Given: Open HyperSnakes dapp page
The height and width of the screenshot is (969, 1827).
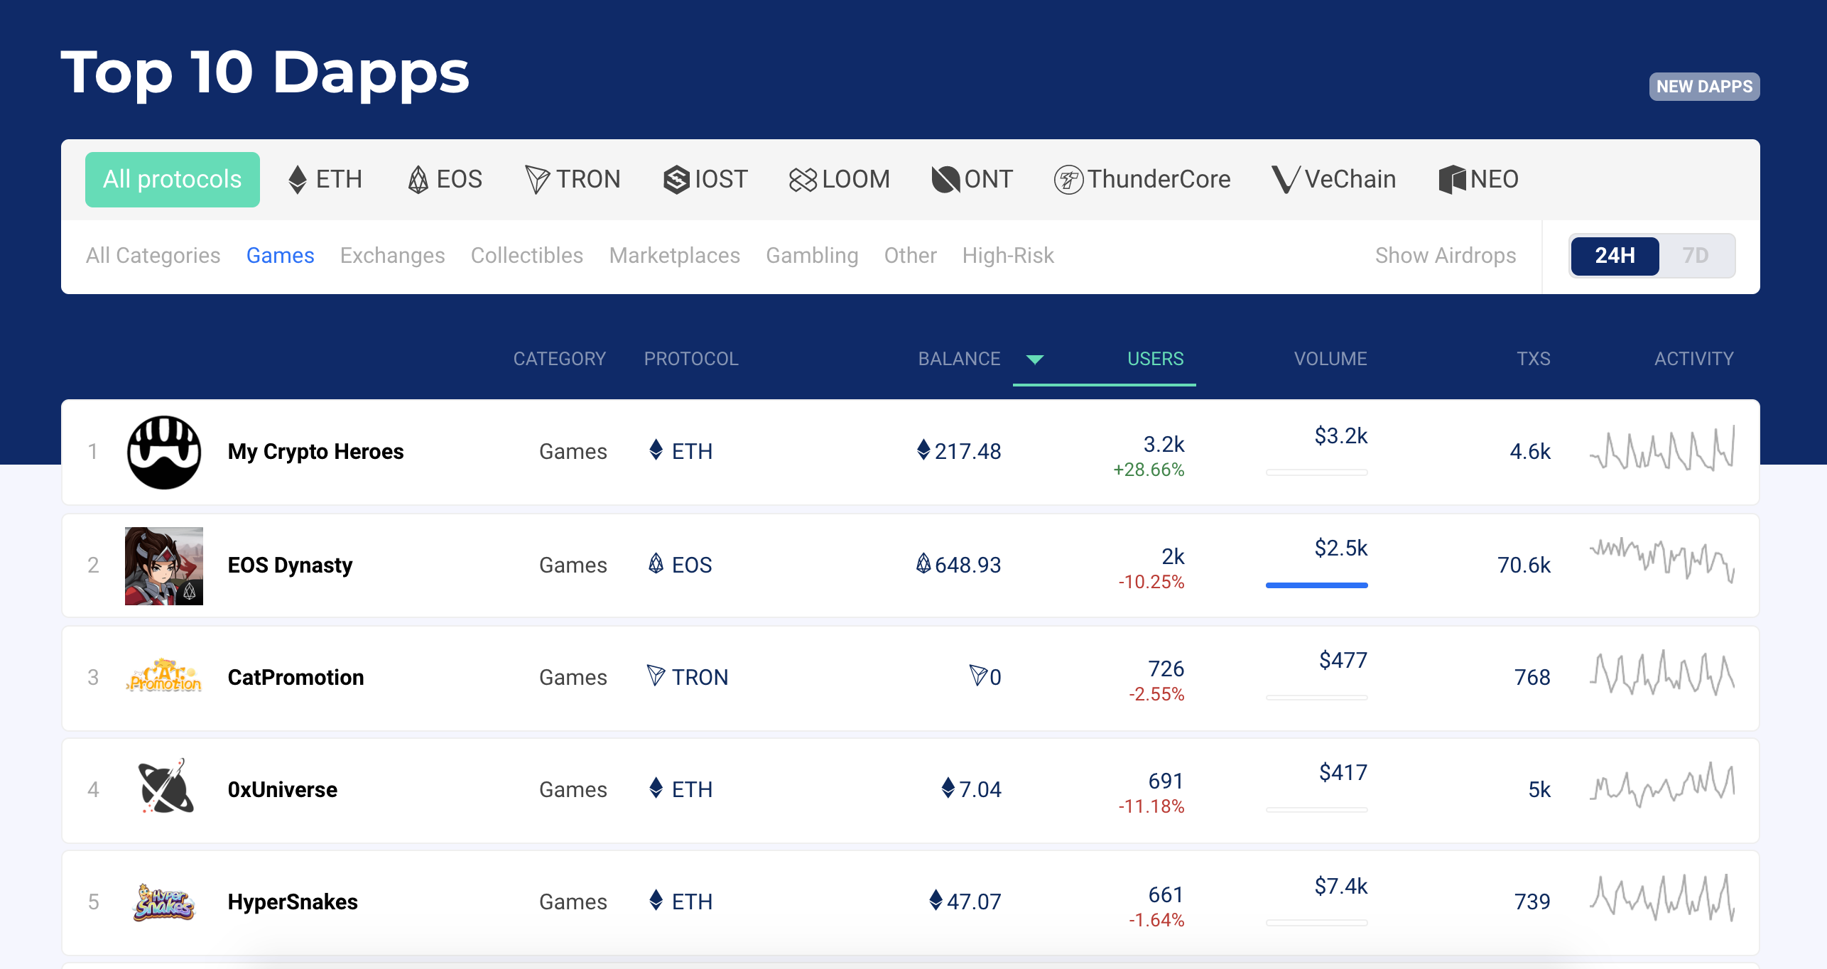Looking at the screenshot, I should click(293, 902).
